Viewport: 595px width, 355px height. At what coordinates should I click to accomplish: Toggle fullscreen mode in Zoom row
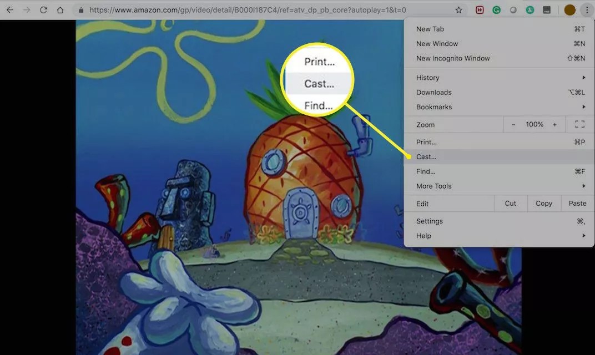579,125
